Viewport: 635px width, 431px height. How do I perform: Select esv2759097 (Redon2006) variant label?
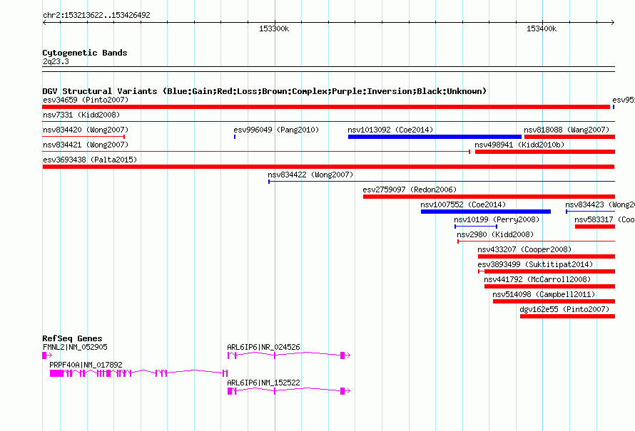point(410,189)
